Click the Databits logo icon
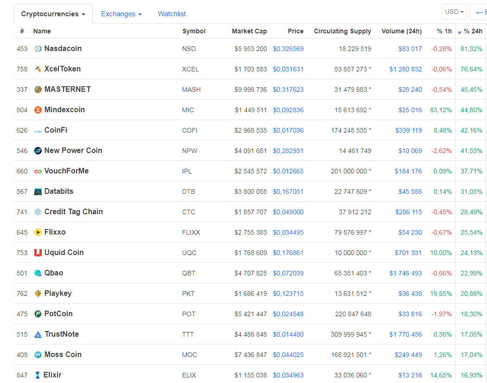 [38, 191]
